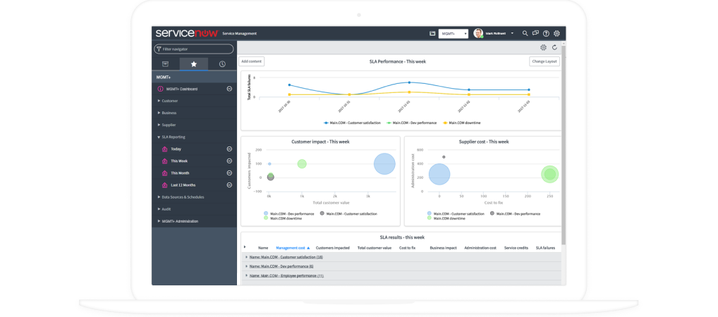
Task: Click home icon beside Last 12 Months
Action: (x=164, y=185)
